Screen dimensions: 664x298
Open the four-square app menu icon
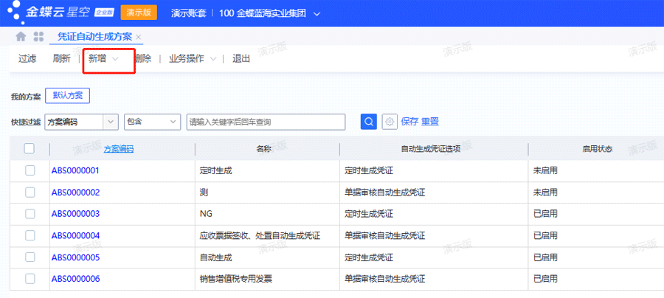(38, 37)
